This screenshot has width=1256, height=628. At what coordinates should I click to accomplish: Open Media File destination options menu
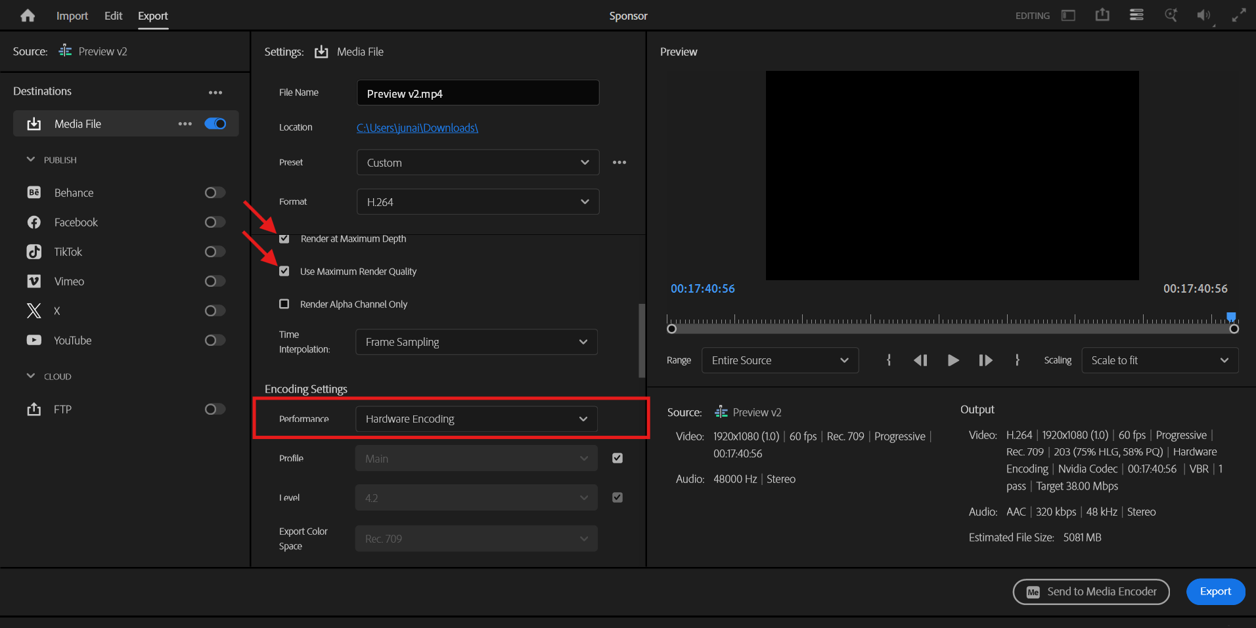[x=185, y=123]
